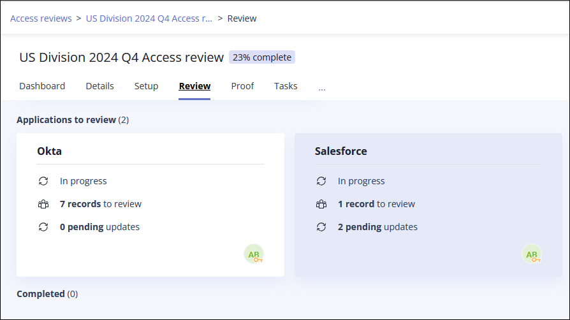570x320 pixels.
Task: Click Salesforce's In progress status icon
Action: click(x=321, y=181)
